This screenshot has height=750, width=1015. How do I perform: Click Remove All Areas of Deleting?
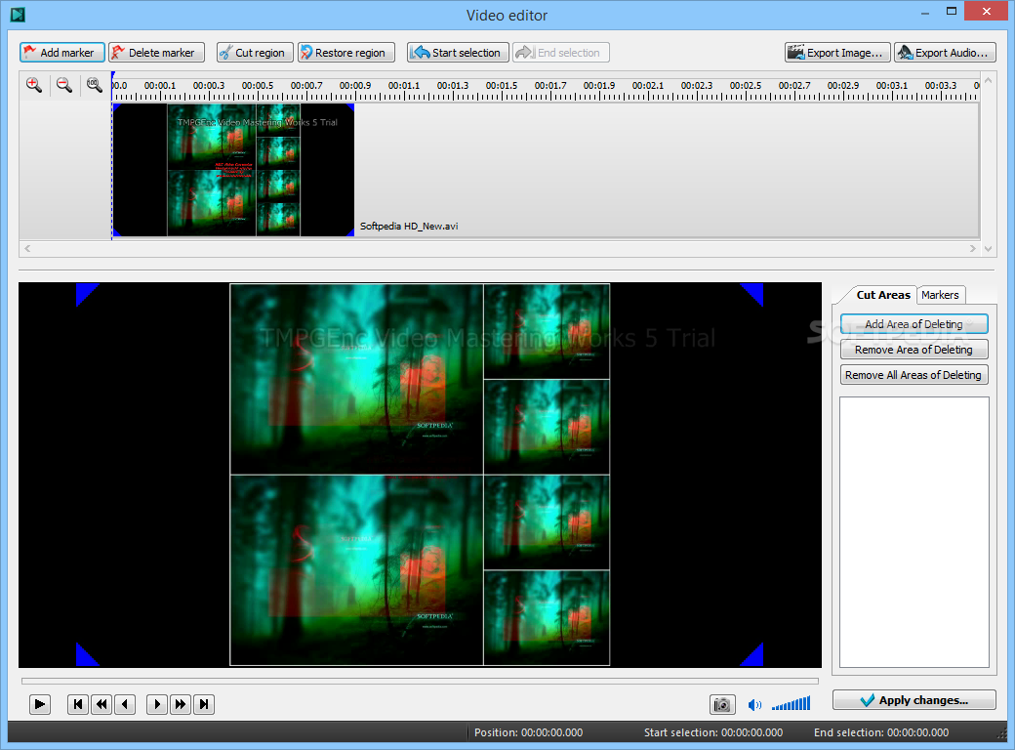[914, 375]
